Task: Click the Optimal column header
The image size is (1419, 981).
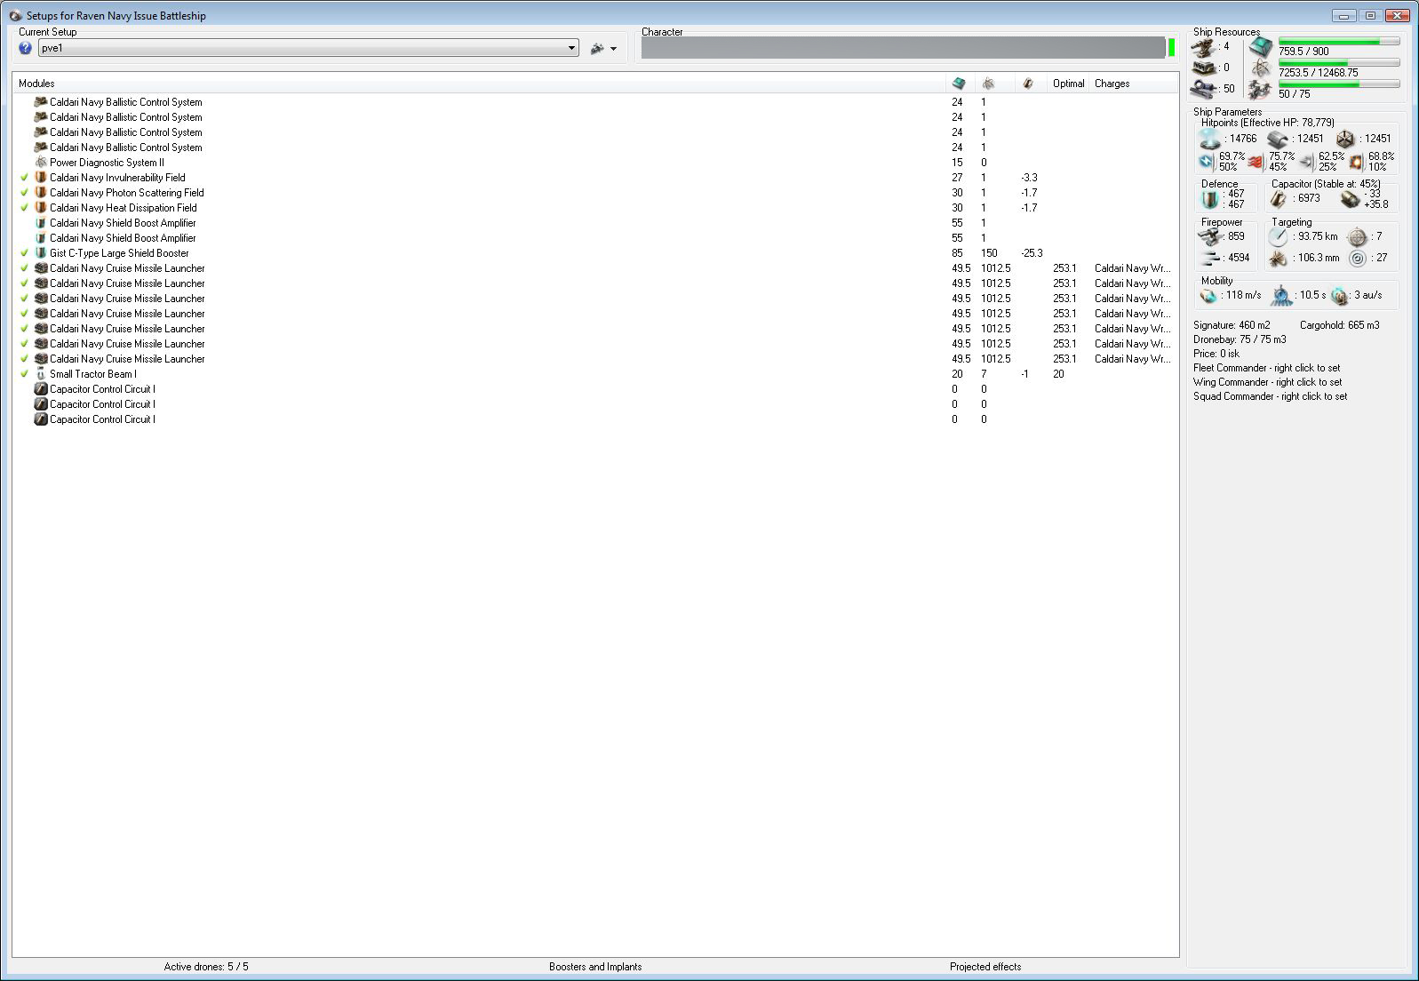Action: coord(1069,84)
